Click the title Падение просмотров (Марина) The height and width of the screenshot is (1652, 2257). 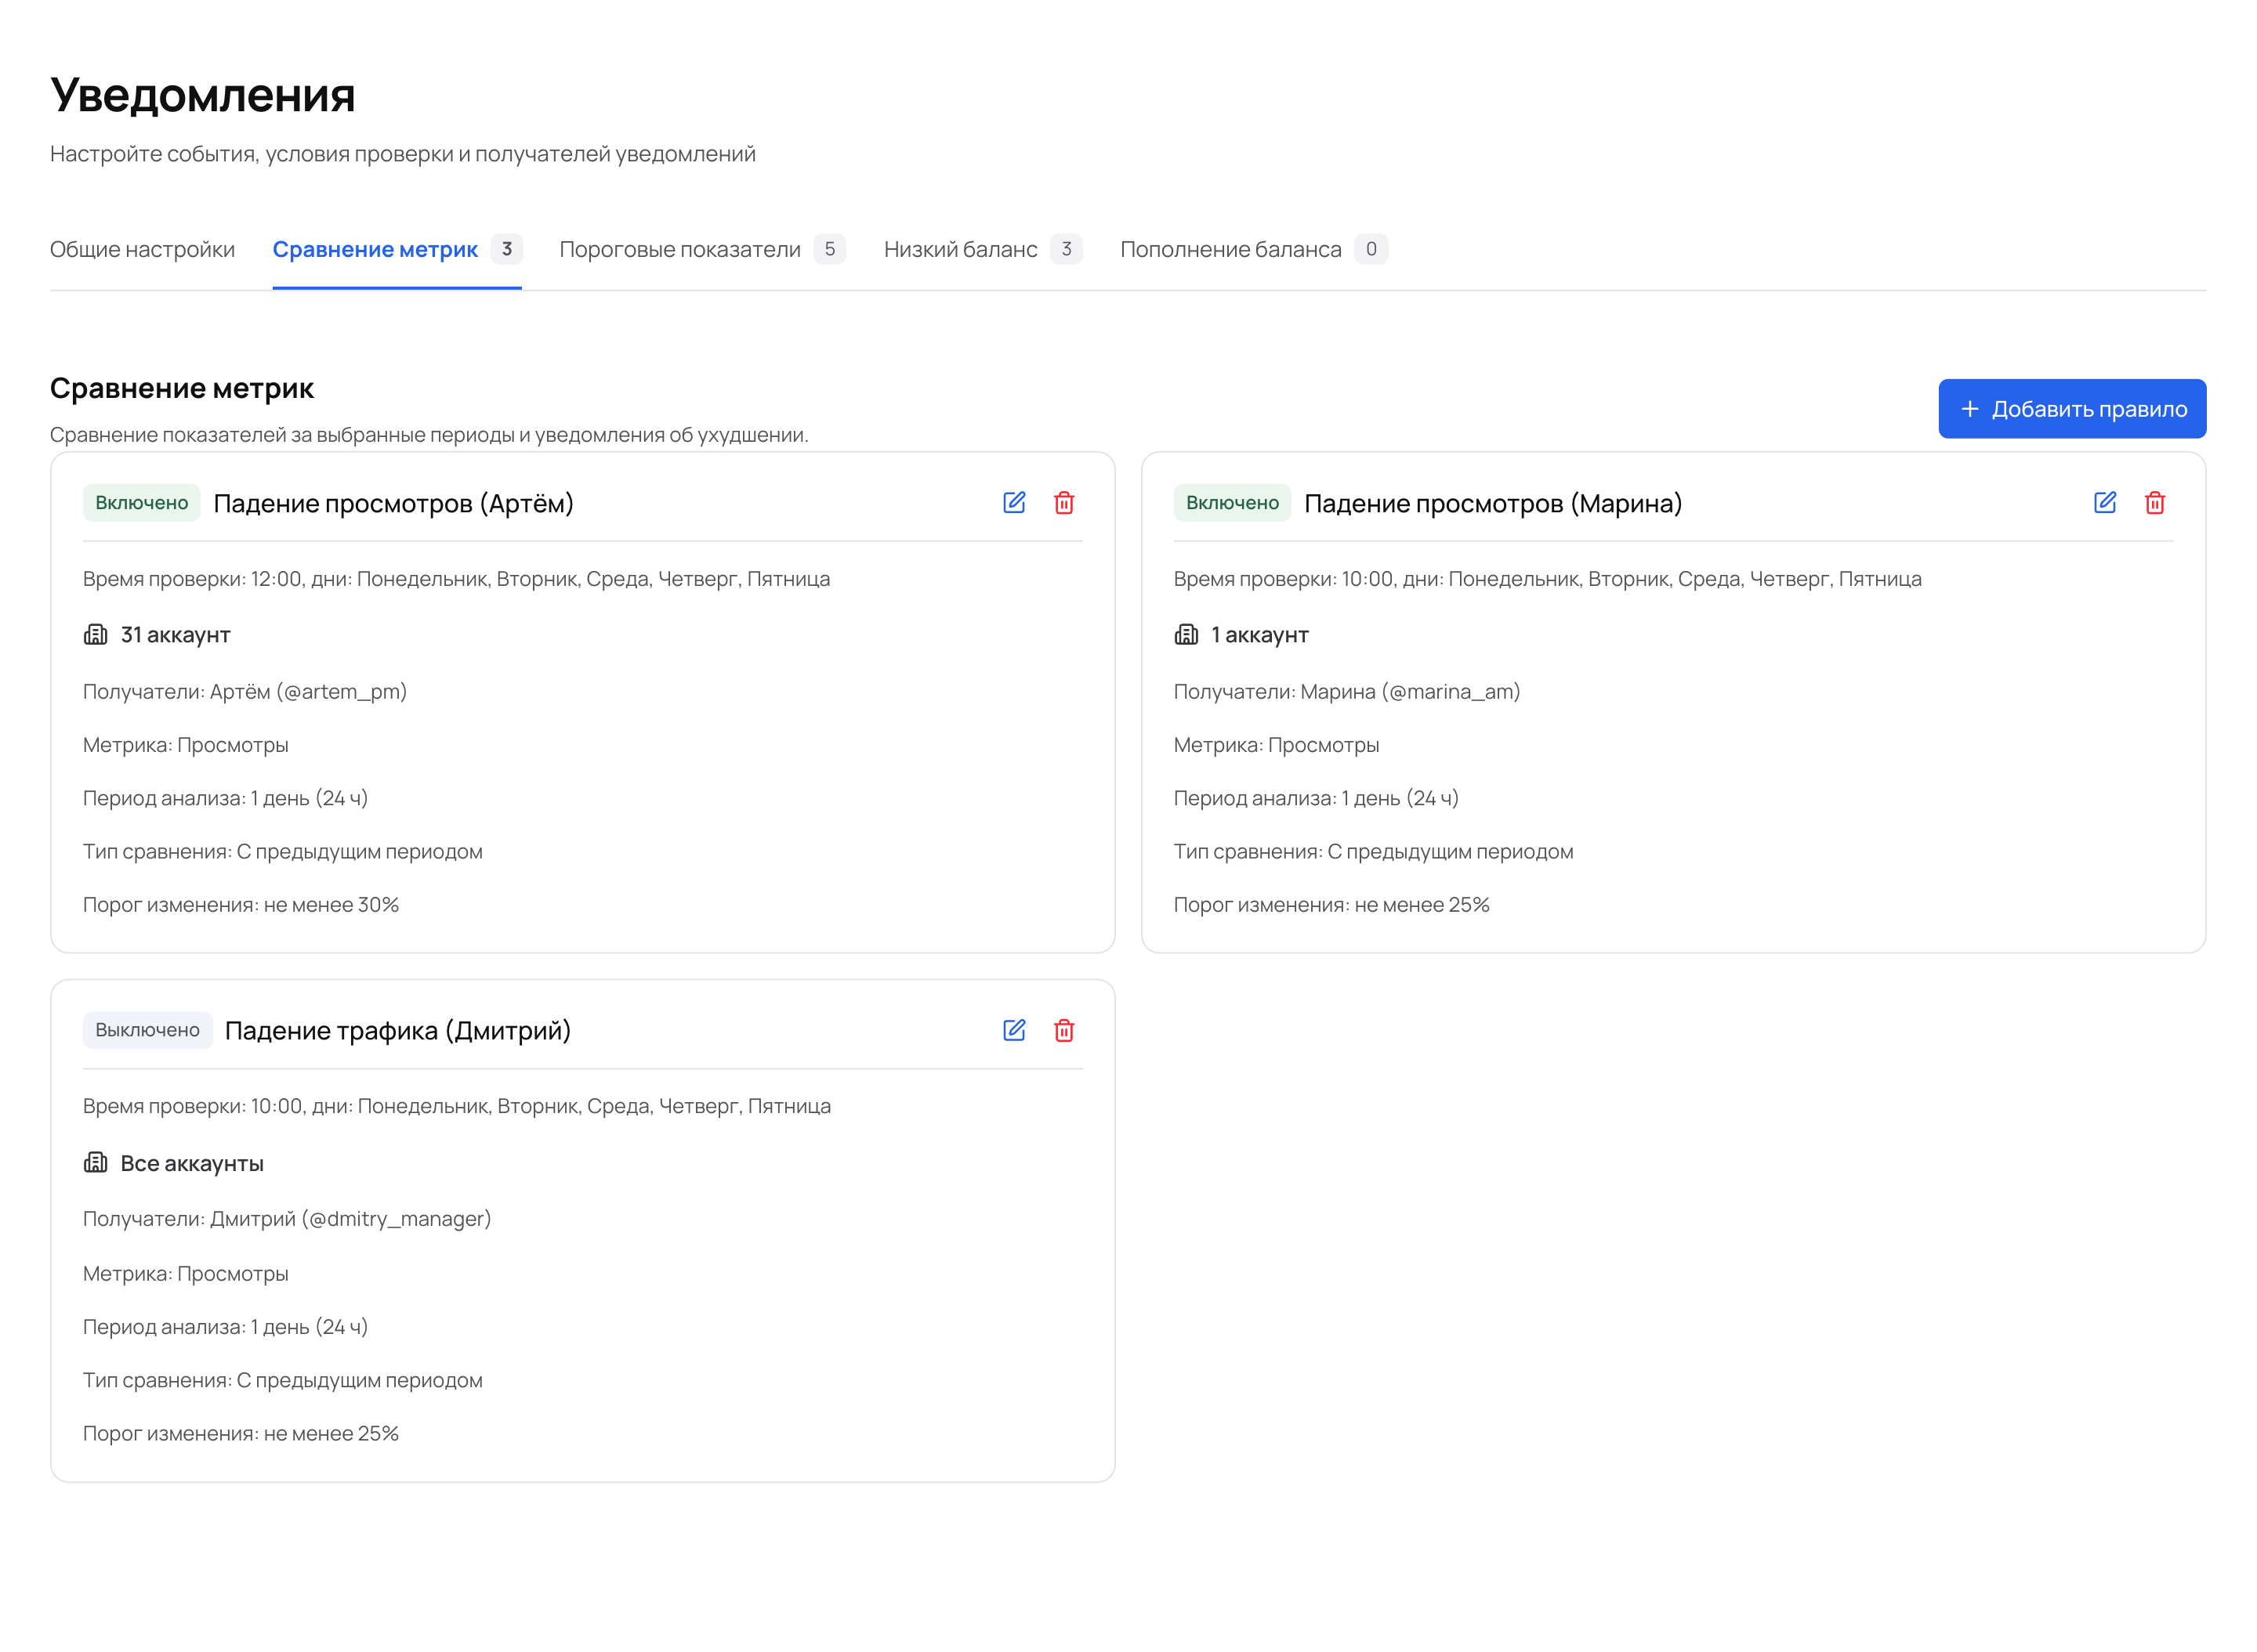click(1493, 503)
